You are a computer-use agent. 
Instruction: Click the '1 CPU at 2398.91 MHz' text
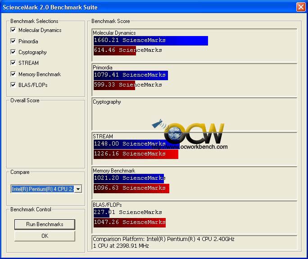pyautogui.click(x=121, y=245)
